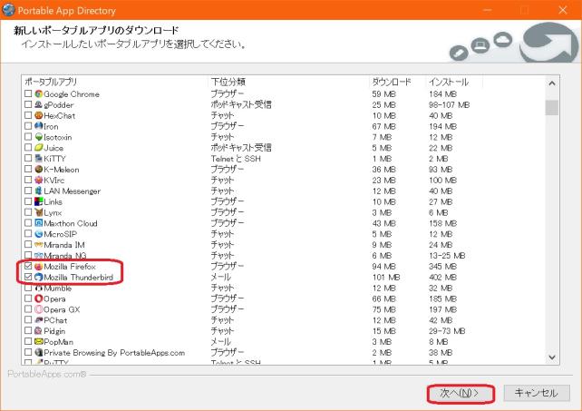Check the Opera GX checkbox
This screenshot has height=411, width=582.
(x=28, y=309)
